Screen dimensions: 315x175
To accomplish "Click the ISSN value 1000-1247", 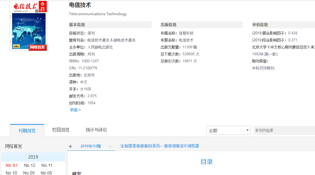I will (90, 61).
